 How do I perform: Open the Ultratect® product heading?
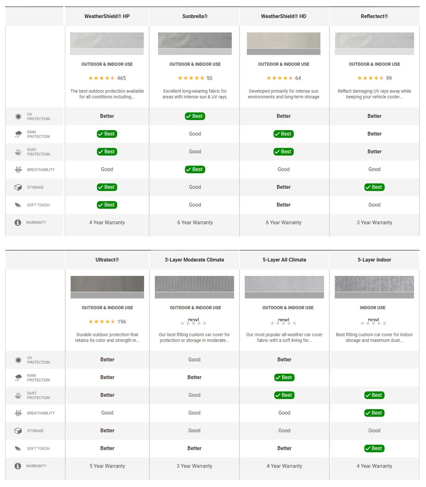click(107, 260)
